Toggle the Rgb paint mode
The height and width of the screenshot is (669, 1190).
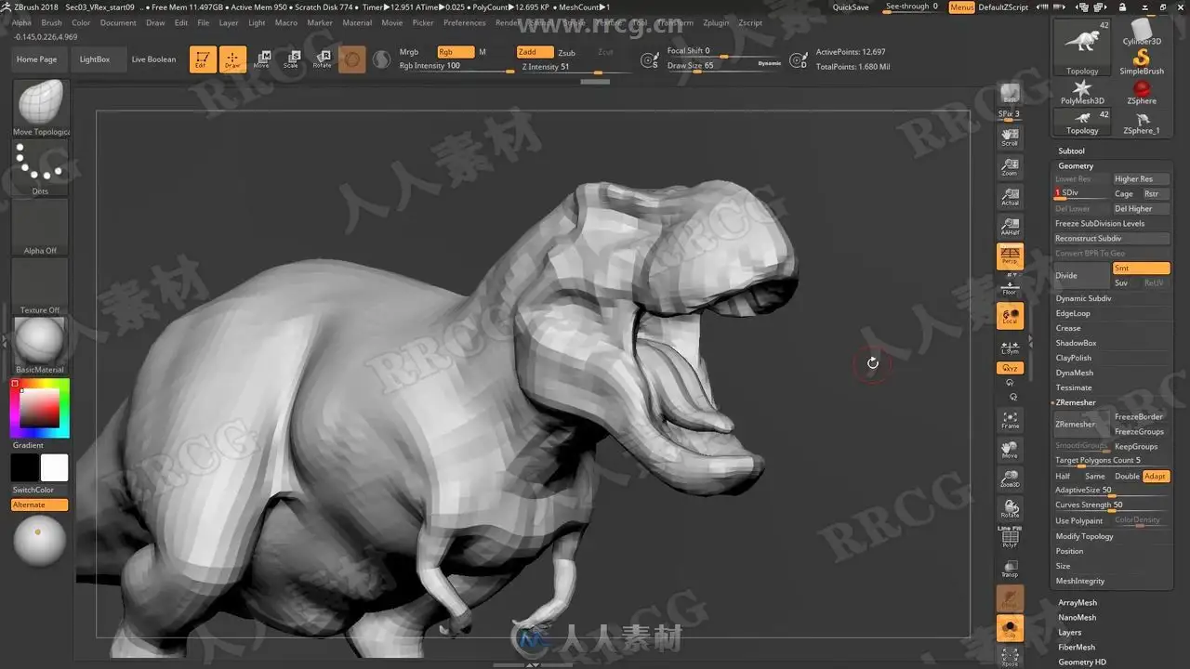pos(456,52)
